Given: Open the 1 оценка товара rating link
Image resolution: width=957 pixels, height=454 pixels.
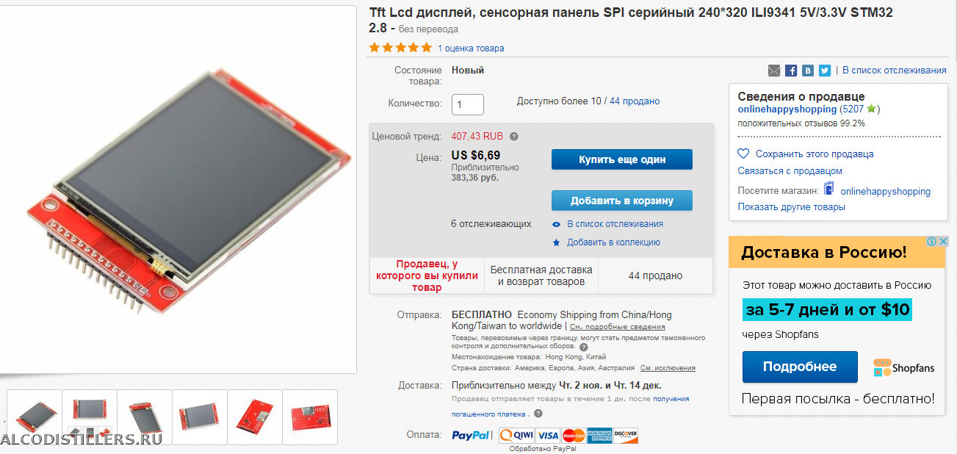Looking at the screenshot, I should (471, 48).
